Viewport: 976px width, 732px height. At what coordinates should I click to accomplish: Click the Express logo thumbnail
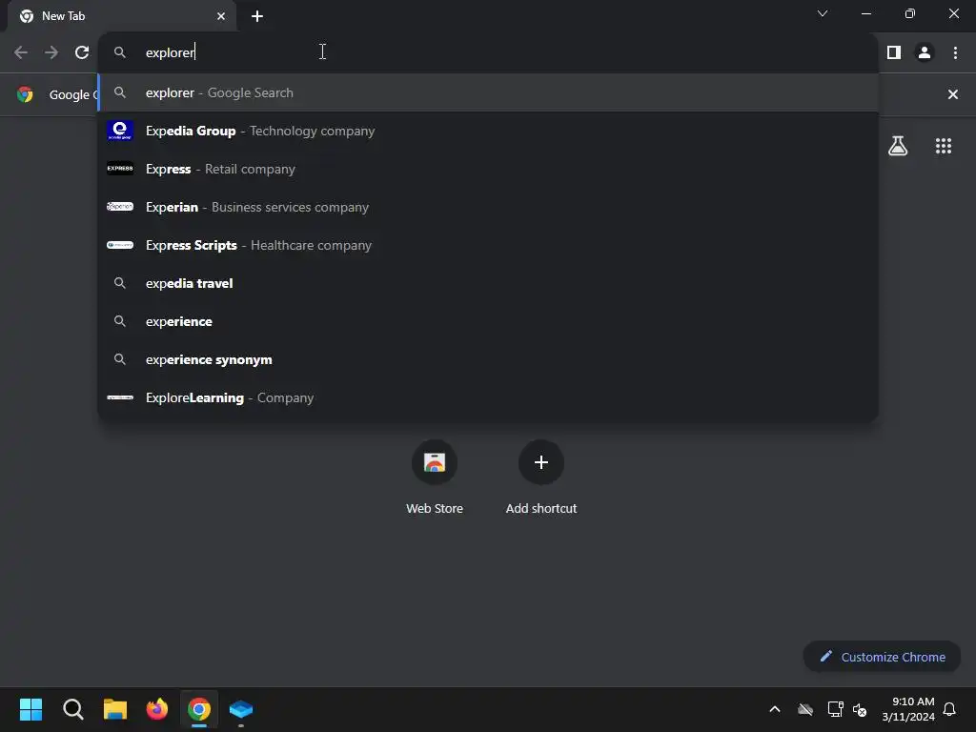(x=120, y=169)
